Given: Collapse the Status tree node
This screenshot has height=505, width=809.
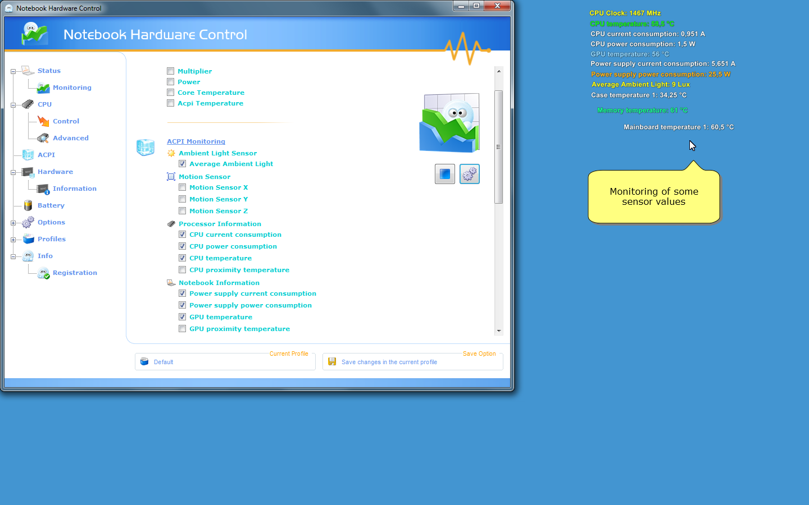Looking at the screenshot, I should click(13, 71).
